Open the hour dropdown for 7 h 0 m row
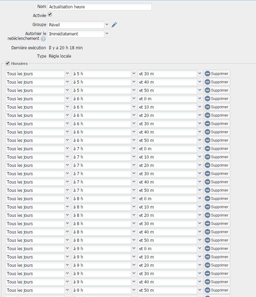Viewport: 256px width, 297px height. click(104, 148)
